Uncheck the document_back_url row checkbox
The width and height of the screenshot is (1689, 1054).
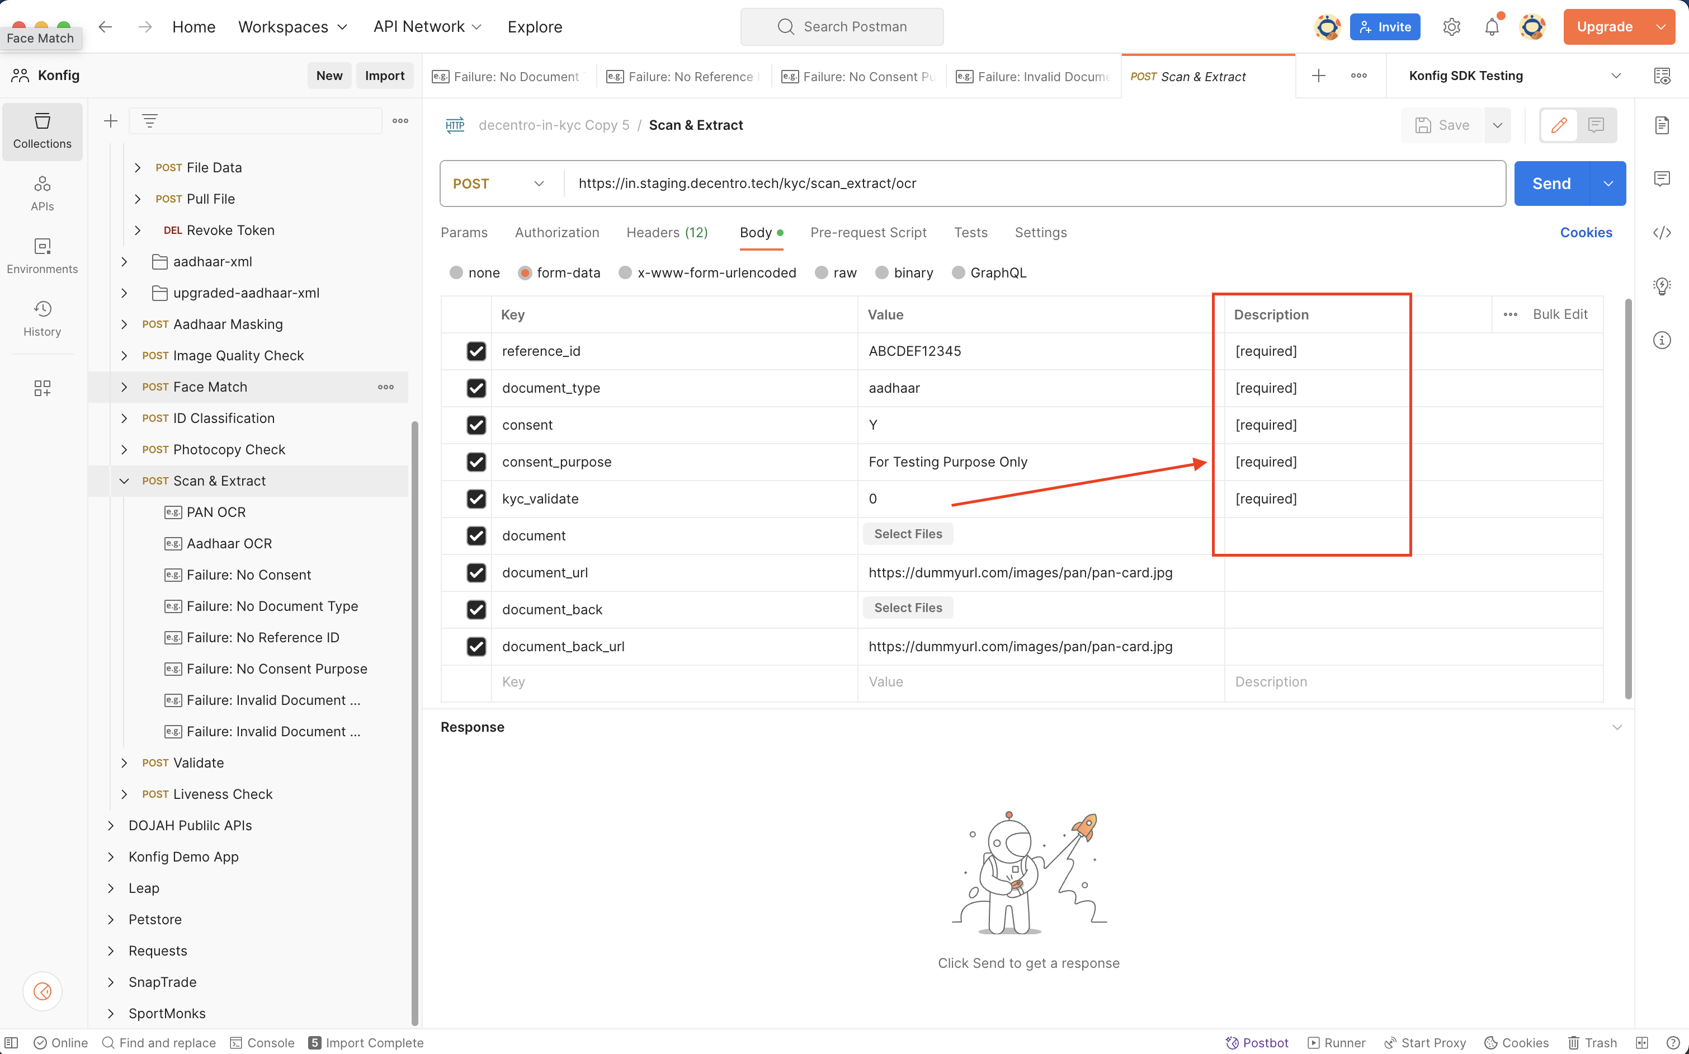476,646
